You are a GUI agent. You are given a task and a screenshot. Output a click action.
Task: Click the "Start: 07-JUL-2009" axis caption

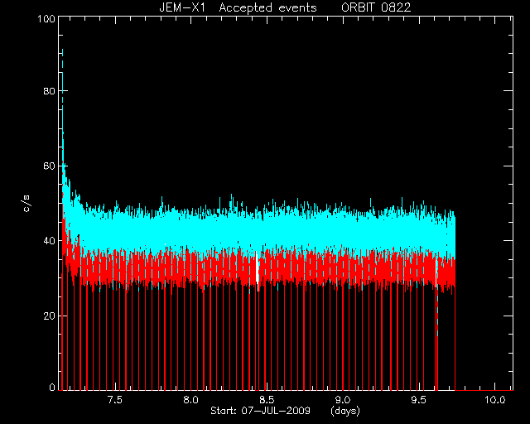click(260, 411)
